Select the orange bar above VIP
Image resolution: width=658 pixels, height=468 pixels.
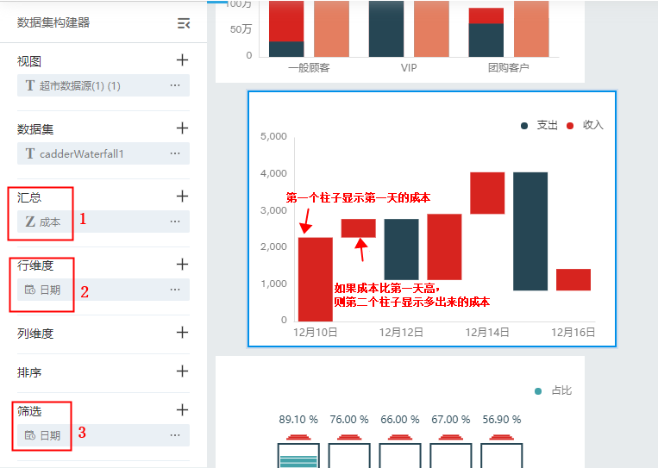pyautogui.click(x=431, y=29)
